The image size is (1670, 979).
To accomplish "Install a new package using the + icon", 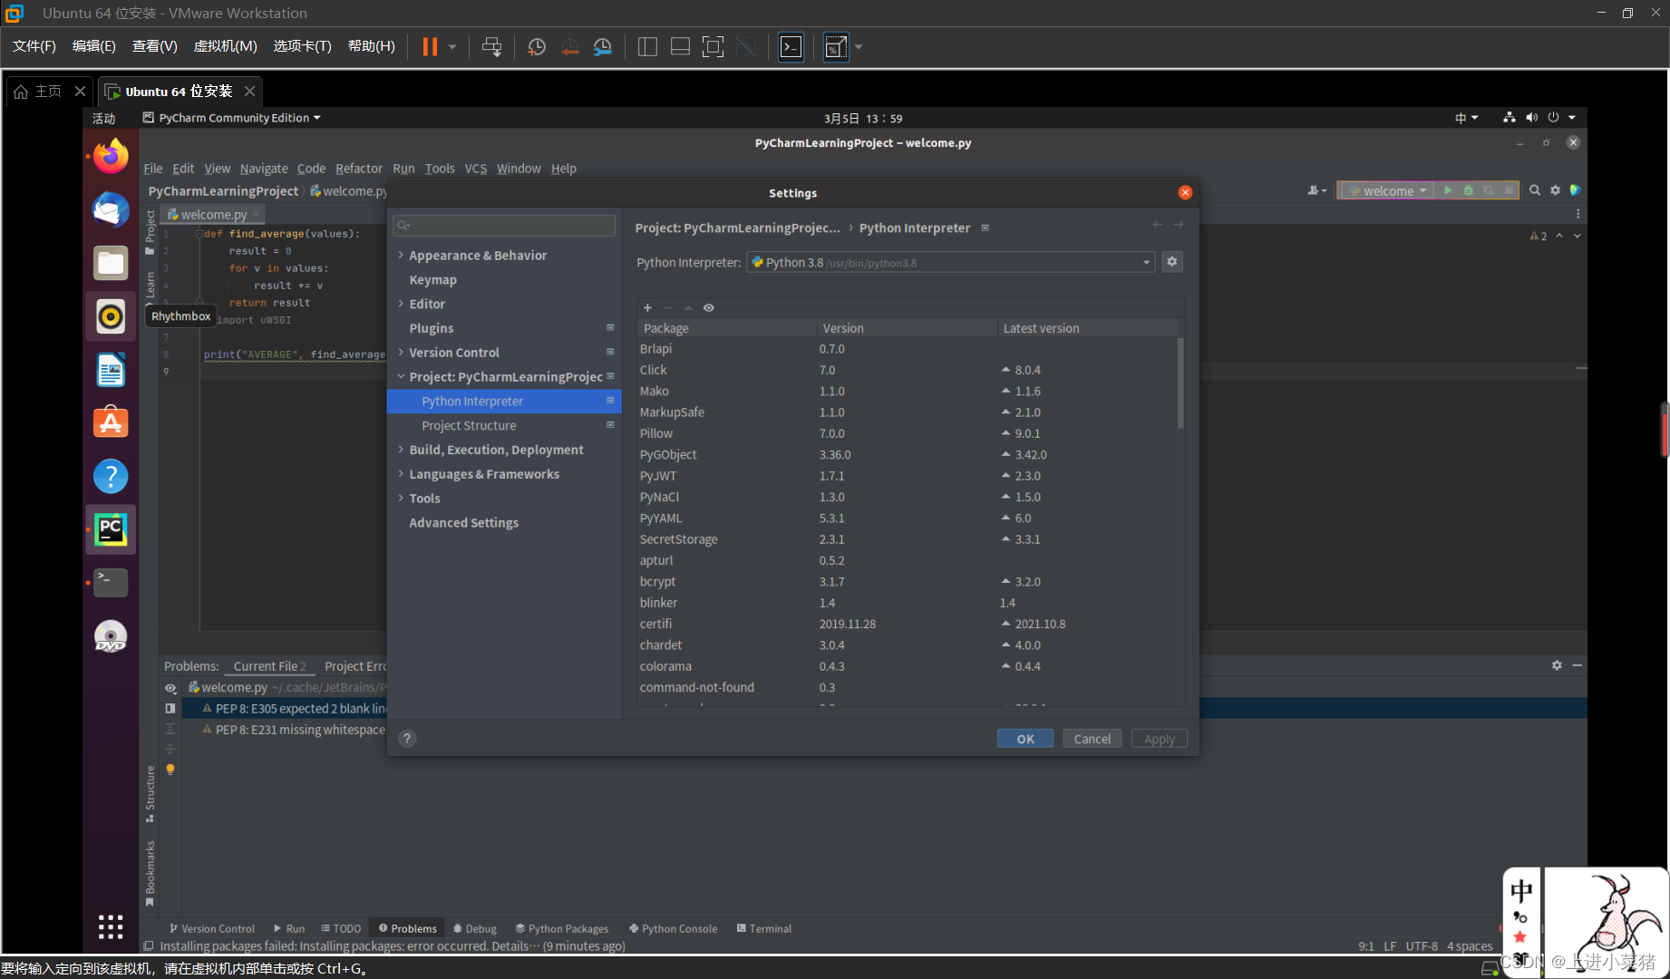I will [647, 307].
